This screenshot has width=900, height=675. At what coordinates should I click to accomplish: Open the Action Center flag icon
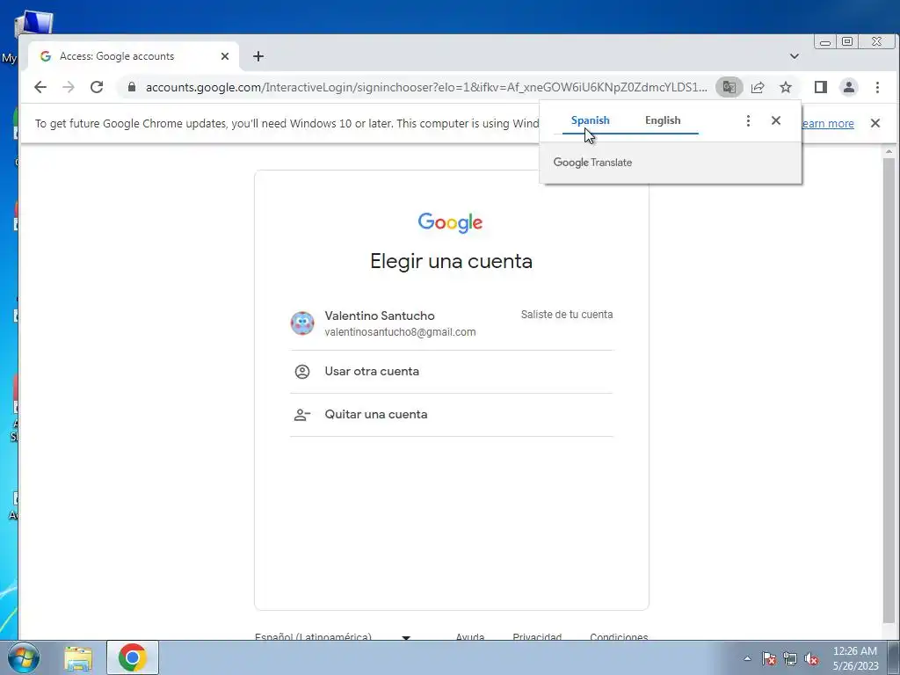[x=769, y=659]
